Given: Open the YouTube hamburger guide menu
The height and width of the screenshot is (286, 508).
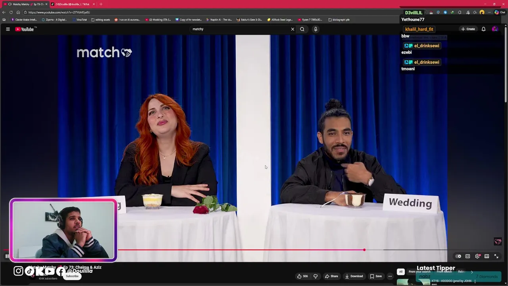Looking at the screenshot, I should (8, 29).
